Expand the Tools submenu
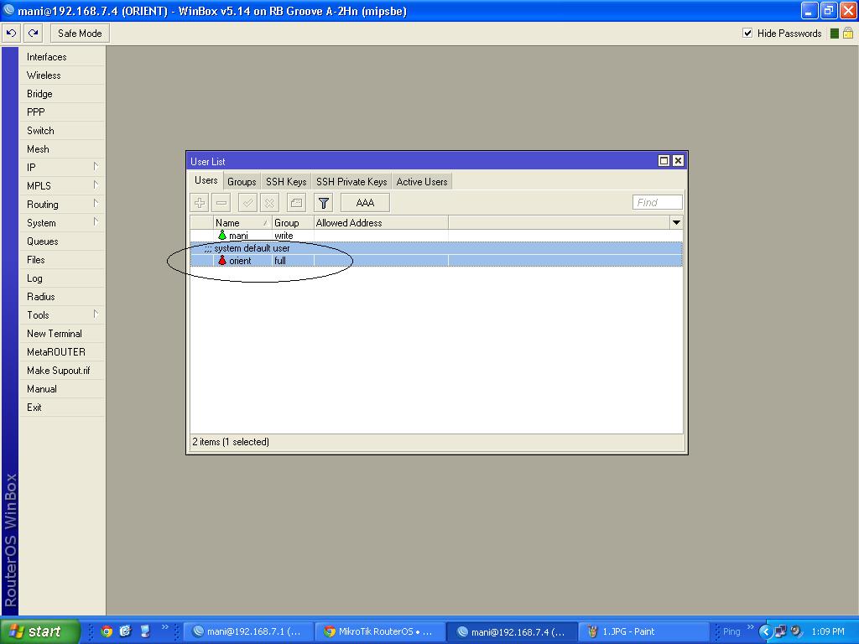 click(61, 315)
